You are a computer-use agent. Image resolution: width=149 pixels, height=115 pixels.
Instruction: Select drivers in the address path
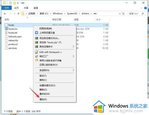click(85, 13)
